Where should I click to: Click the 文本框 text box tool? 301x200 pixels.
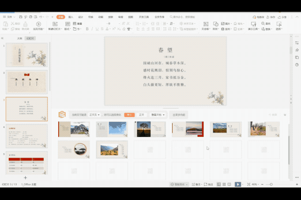point(205,24)
